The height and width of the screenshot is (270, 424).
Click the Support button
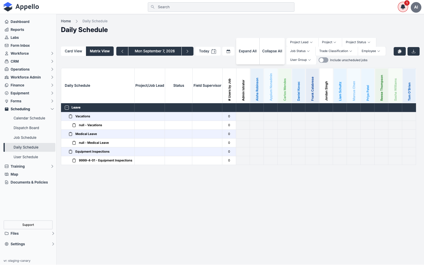click(28, 225)
